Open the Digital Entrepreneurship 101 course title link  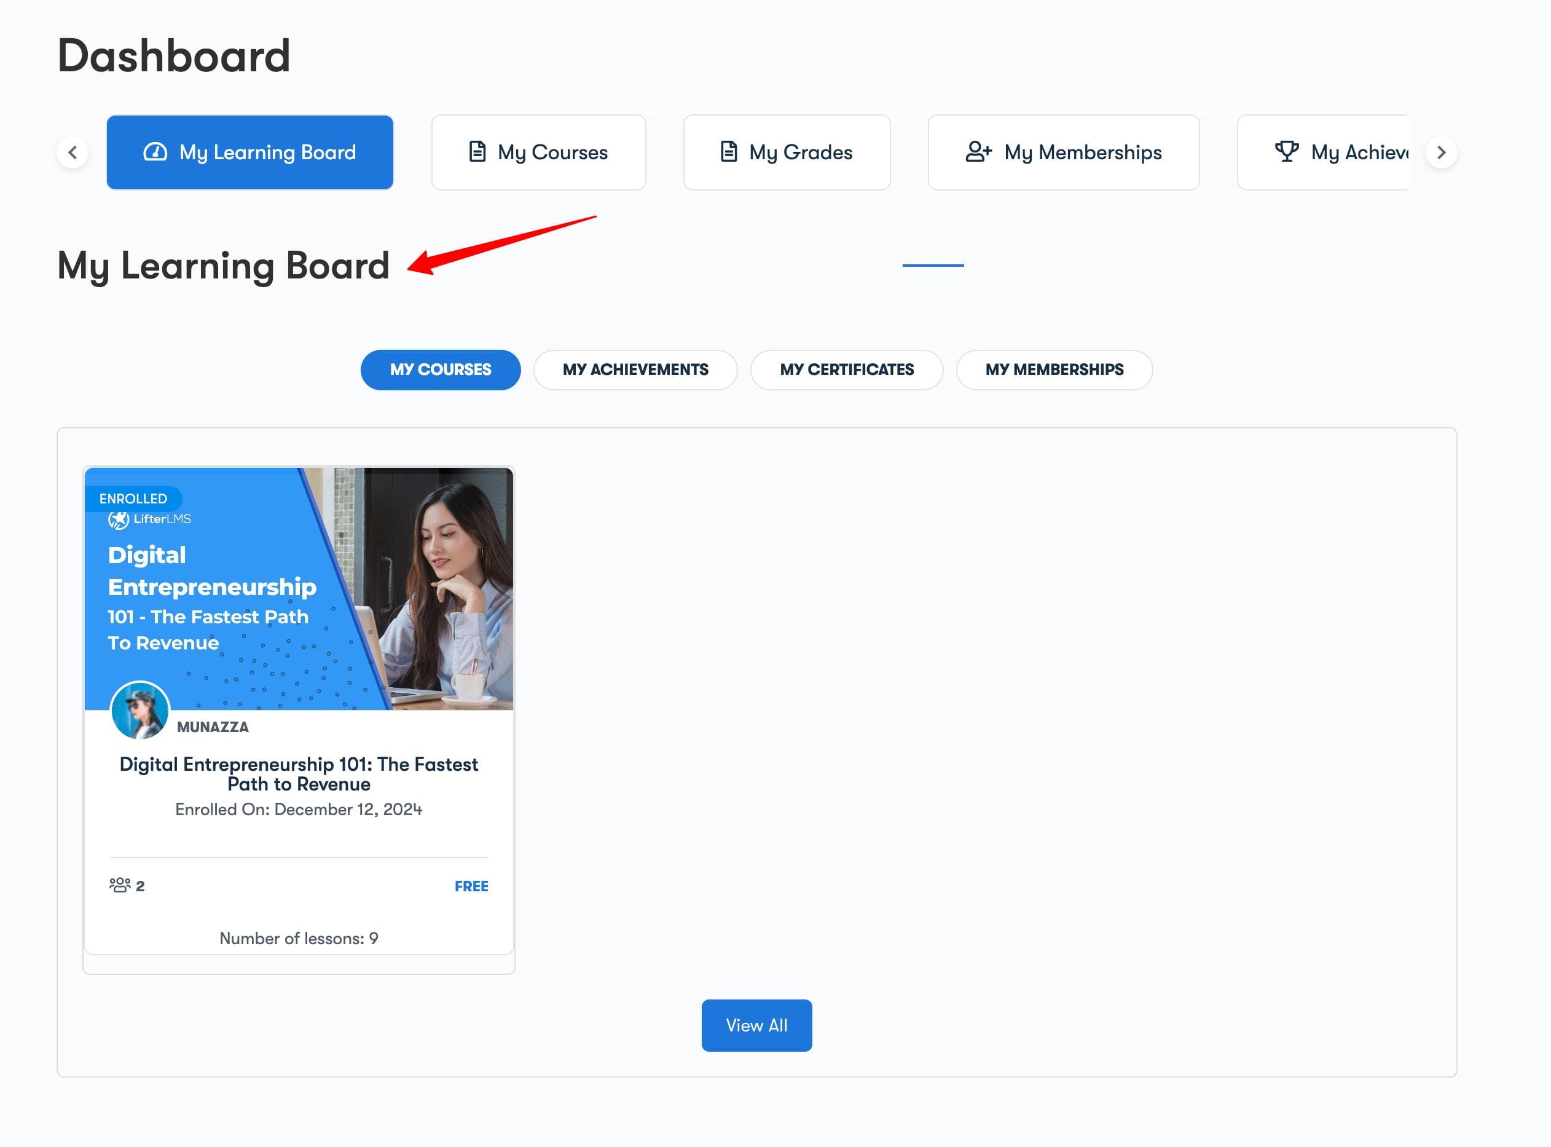(299, 774)
